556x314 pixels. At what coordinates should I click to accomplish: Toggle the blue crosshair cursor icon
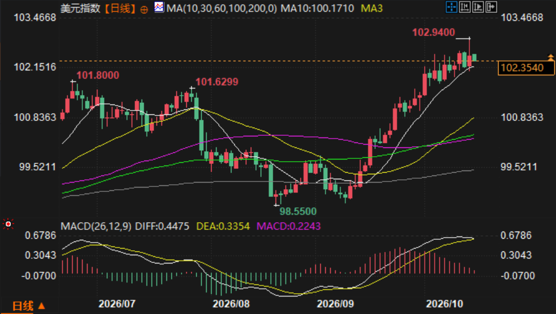[x=451, y=7]
